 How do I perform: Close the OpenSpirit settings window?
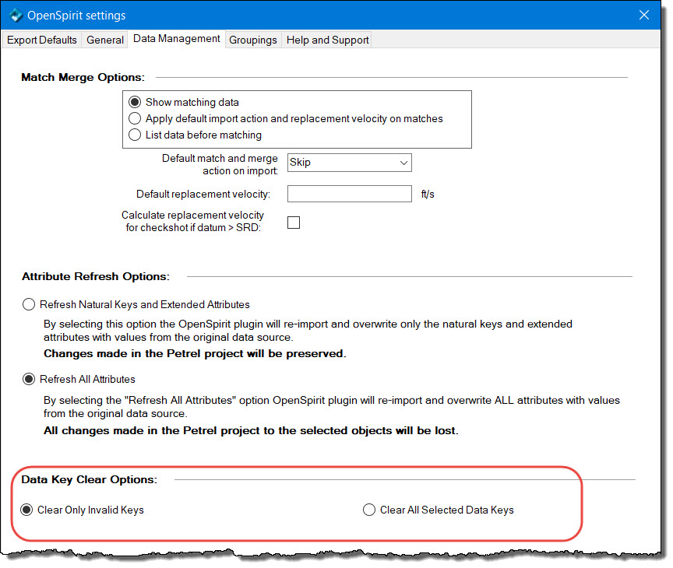coord(644,15)
